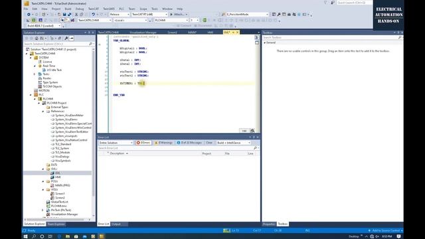Open File Explorer from the taskbar
The width and height of the screenshot is (425, 239).
68,236
